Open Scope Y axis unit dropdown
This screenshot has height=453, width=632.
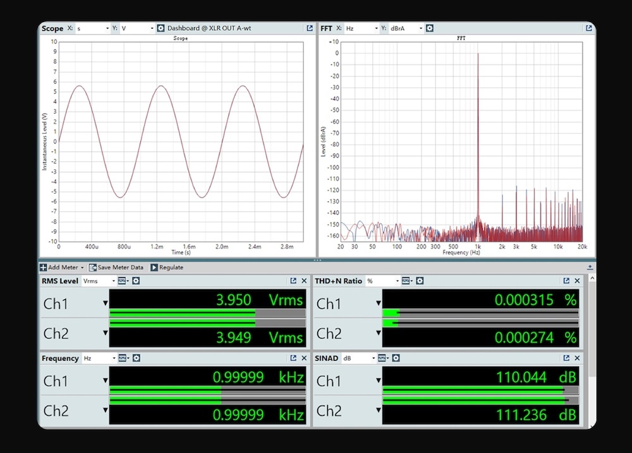click(x=137, y=28)
